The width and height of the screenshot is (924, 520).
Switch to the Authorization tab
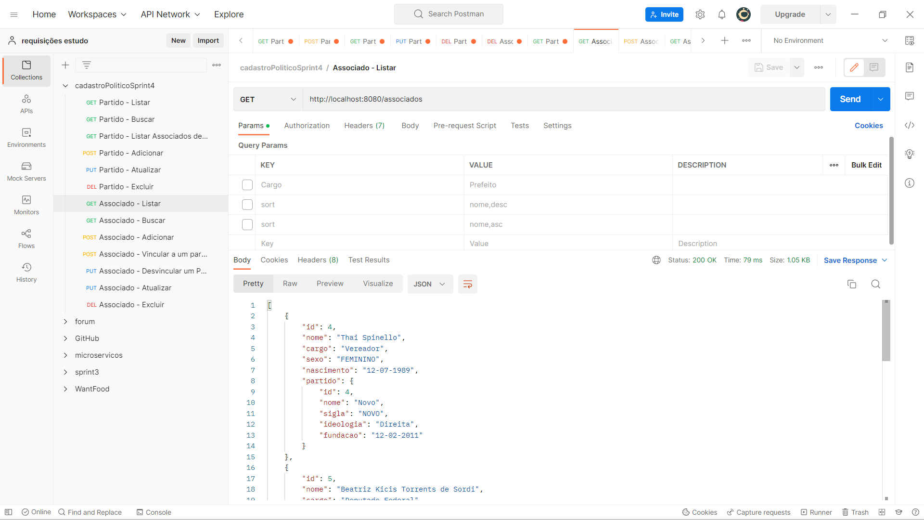point(307,126)
